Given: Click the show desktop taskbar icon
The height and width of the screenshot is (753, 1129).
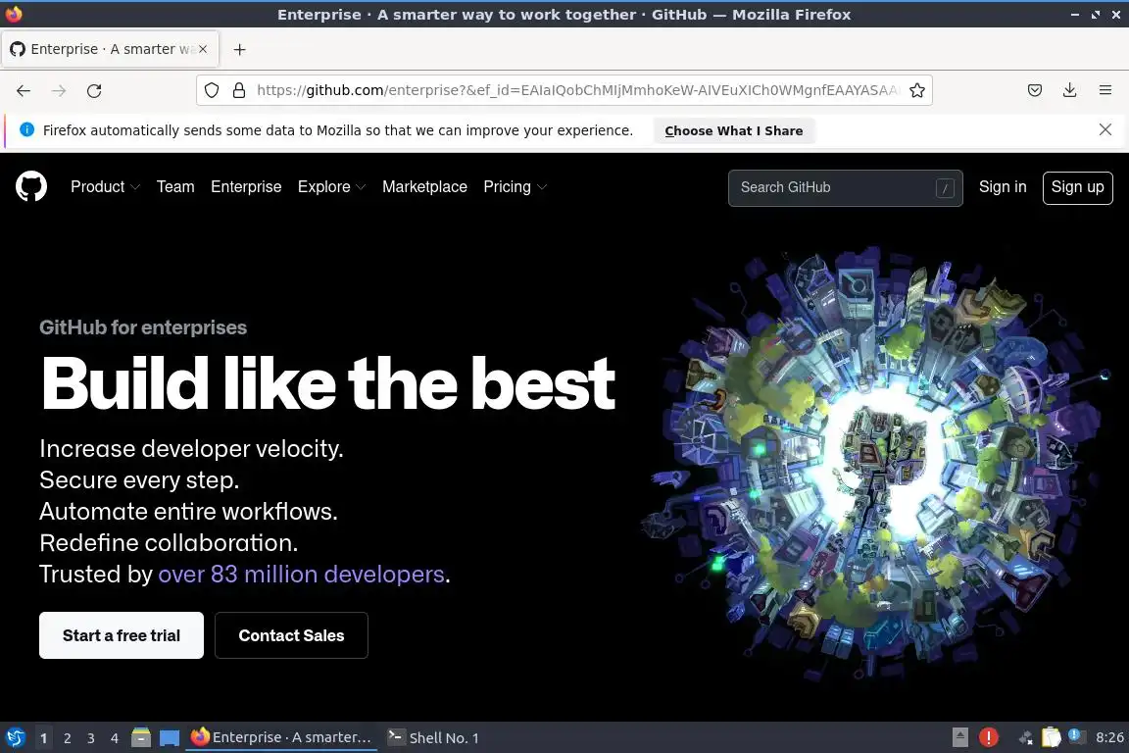Looking at the screenshot, I should [x=170, y=737].
